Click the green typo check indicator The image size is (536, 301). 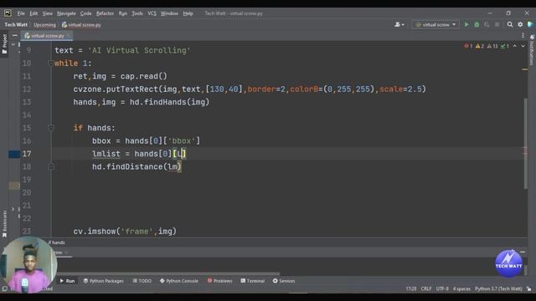coord(504,46)
